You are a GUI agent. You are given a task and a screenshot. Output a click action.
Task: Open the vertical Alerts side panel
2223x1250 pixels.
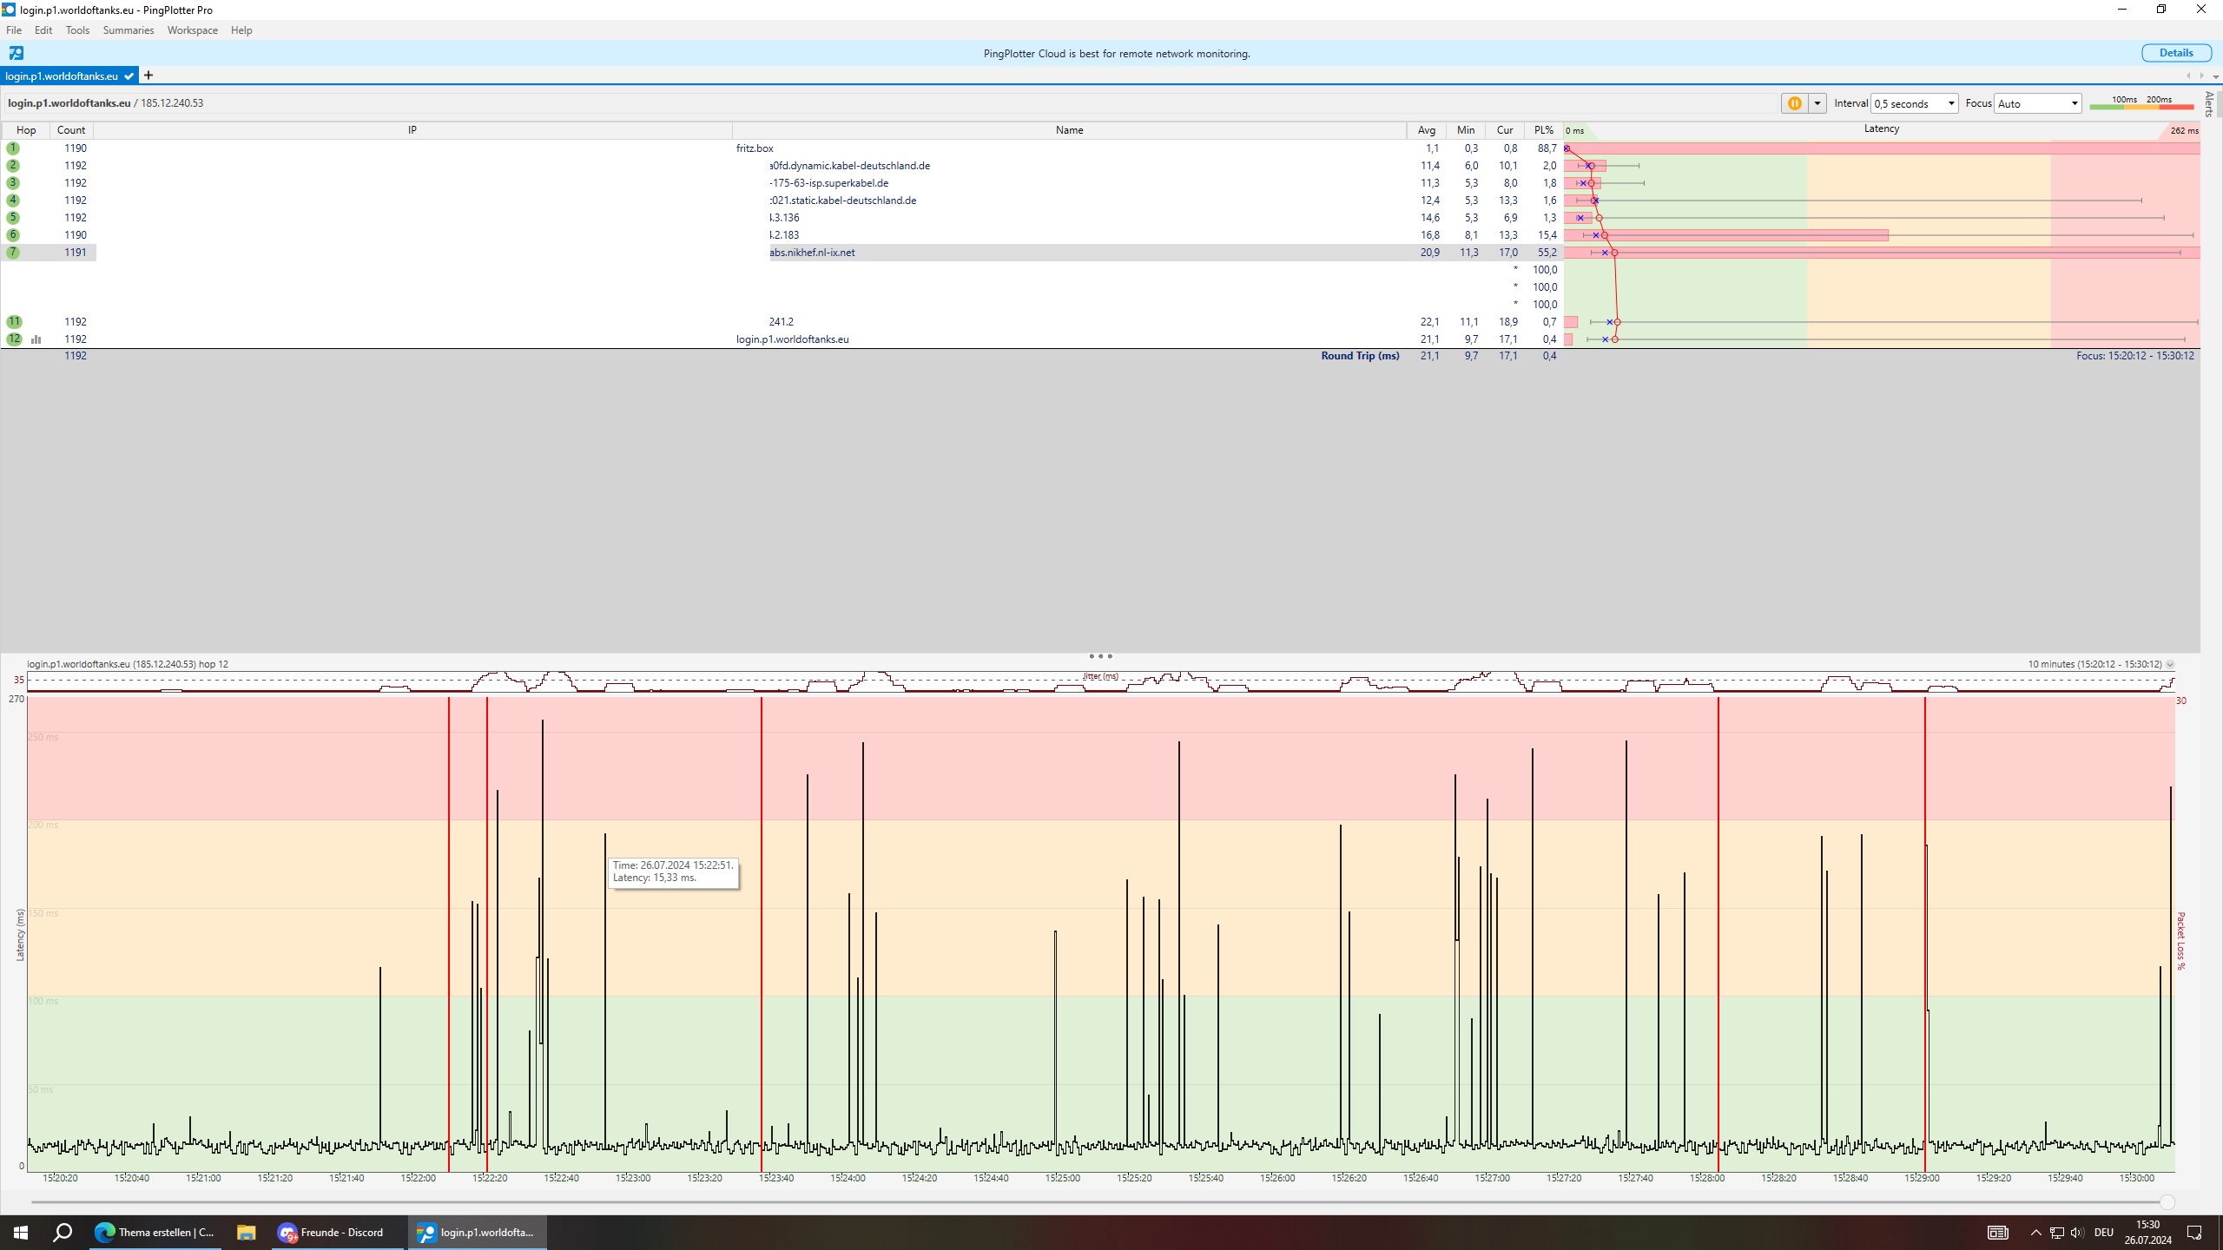pos(2209,104)
